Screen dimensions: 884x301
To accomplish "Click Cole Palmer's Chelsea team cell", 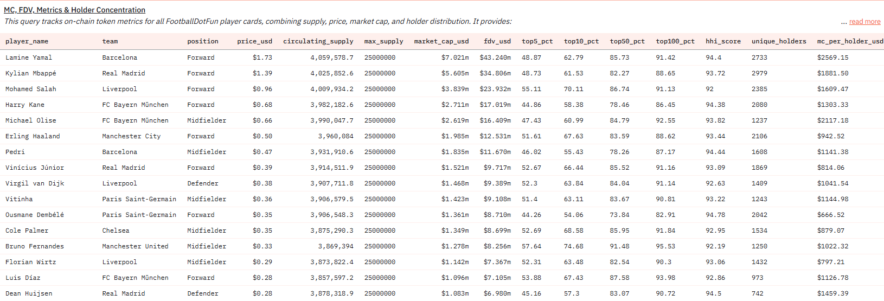I will (116, 230).
